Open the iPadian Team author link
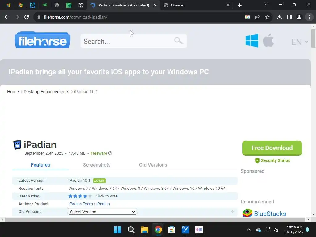 click(81, 204)
